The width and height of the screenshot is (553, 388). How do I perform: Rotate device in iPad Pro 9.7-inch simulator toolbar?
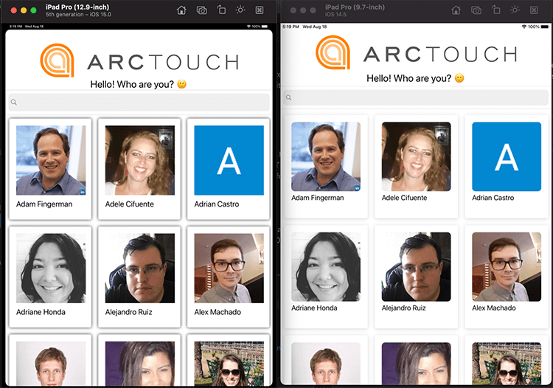click(x=496, y=10)
